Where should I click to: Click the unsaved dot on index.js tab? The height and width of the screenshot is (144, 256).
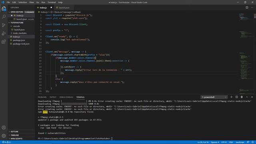point(51,8)
